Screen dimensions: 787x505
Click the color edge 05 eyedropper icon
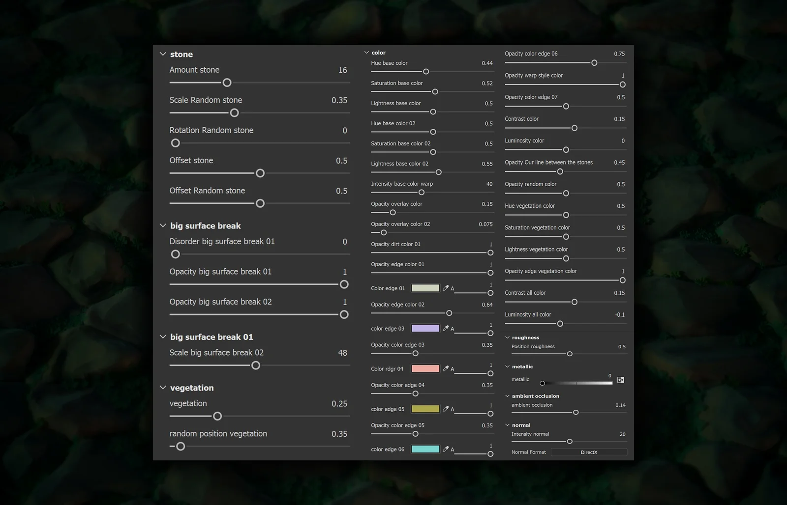pos(446,409)
